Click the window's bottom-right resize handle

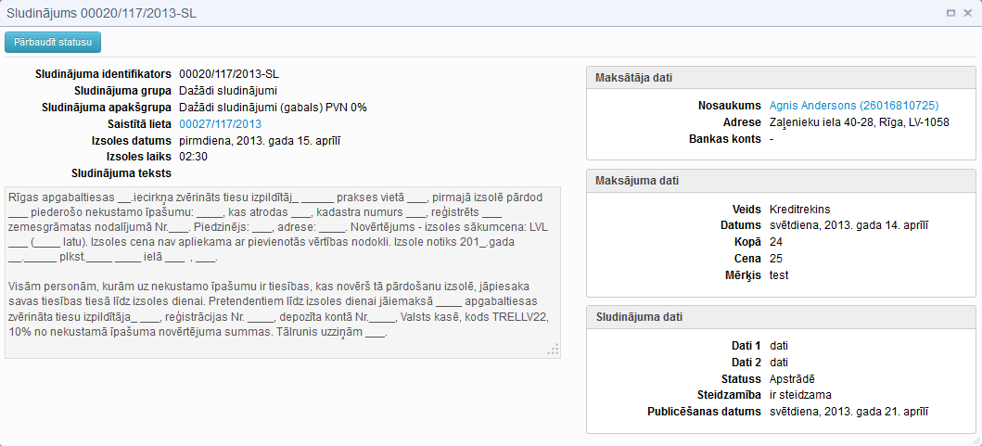point(974,438)
